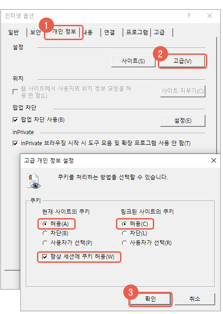The height and width of the screenshot is (314, 223).
Task: Click the 고급(V) button
Action: (x=182, y=61)
